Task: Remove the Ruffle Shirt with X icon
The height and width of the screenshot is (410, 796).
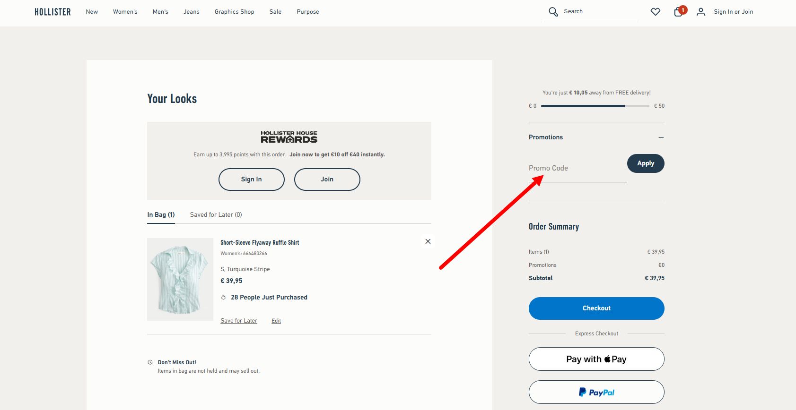Action: click(x=428, y=241)
